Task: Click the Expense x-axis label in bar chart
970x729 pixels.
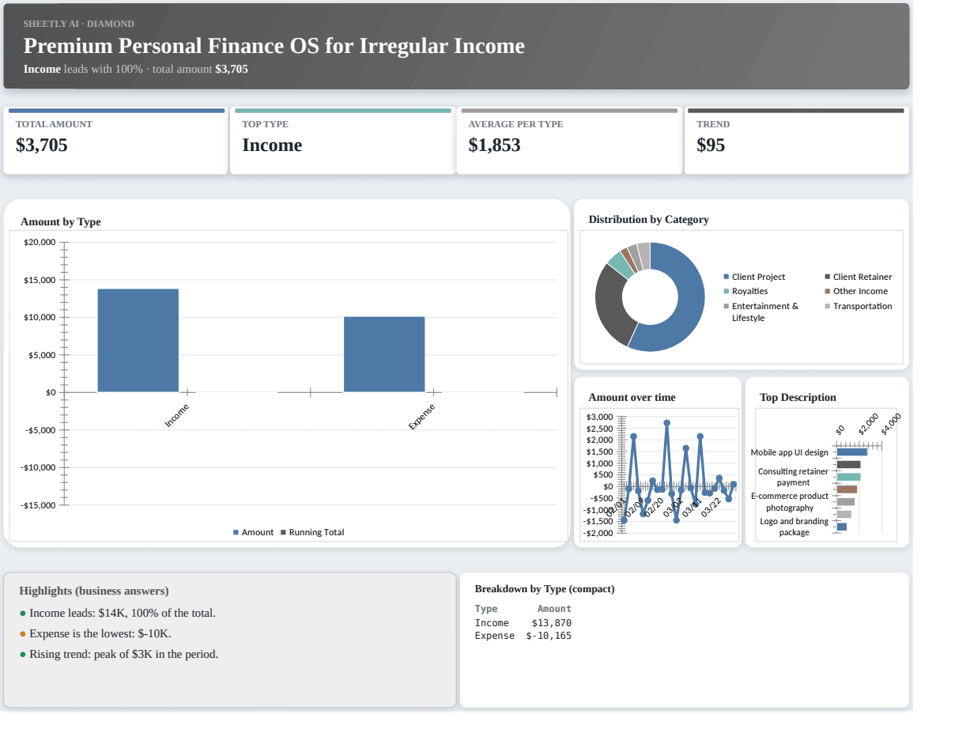Action: pyautogui.click(x=421, y=417)
